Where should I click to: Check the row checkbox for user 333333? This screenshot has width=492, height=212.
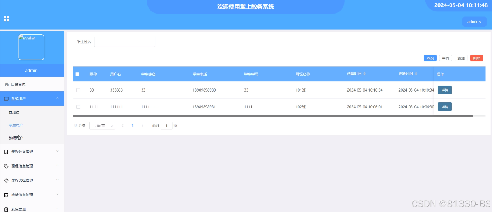[x=78, y=90]
